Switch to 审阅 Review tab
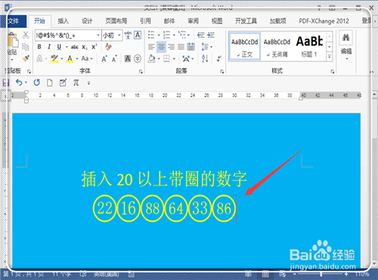The height and width of the screenshot is (280, 378). 193,21
